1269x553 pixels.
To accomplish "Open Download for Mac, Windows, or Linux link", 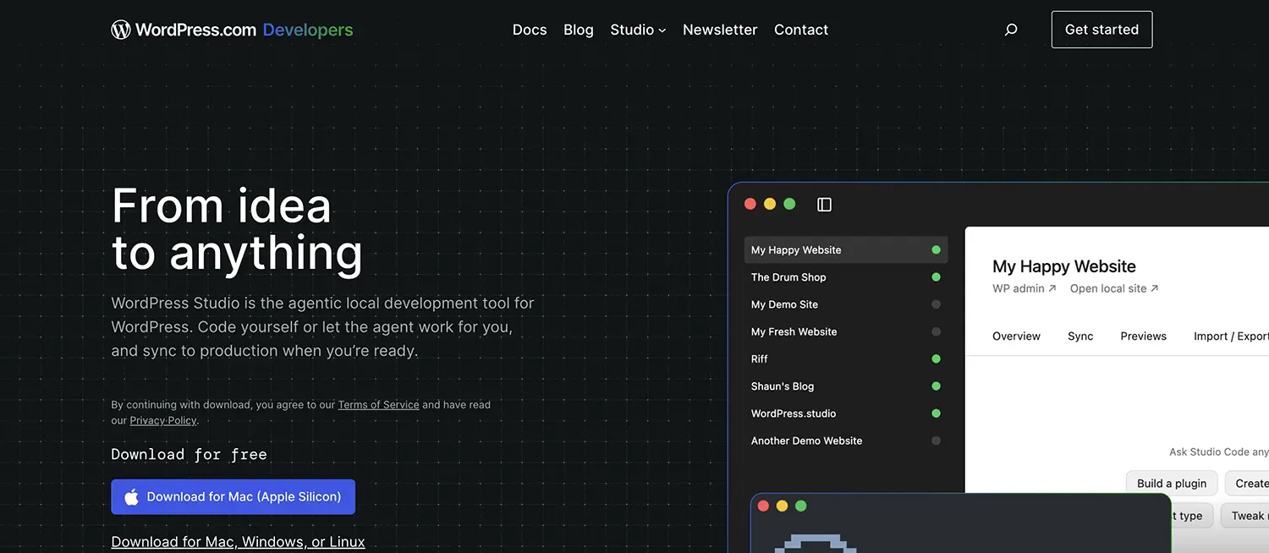I will coord(238,542).
